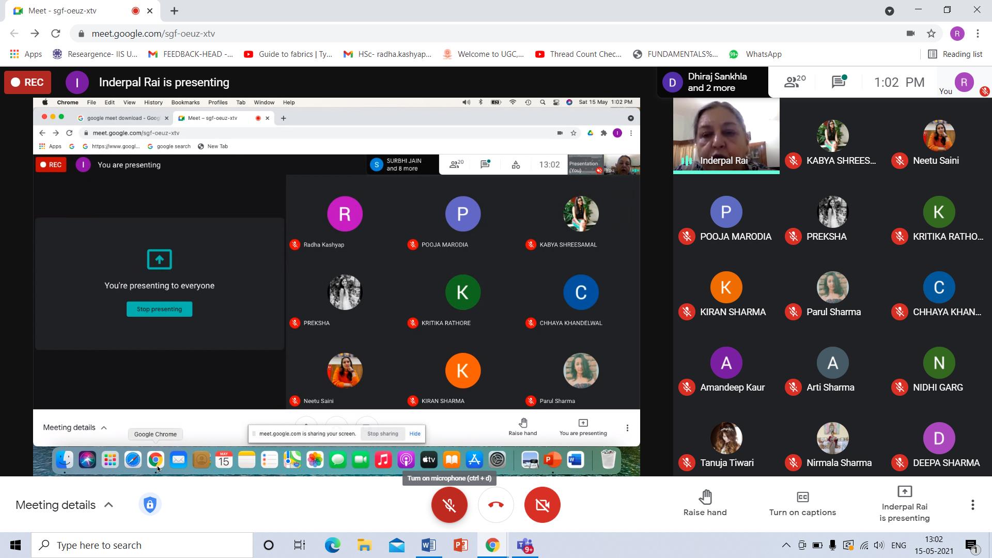The height and width of the screenshot is (558, 992).
Task: Open the participants list showing 20 people
Action: pyautogui.click(x=794, y=82)
